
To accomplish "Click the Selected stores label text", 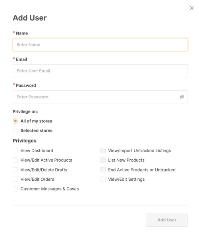I will [x=37, y=130].
